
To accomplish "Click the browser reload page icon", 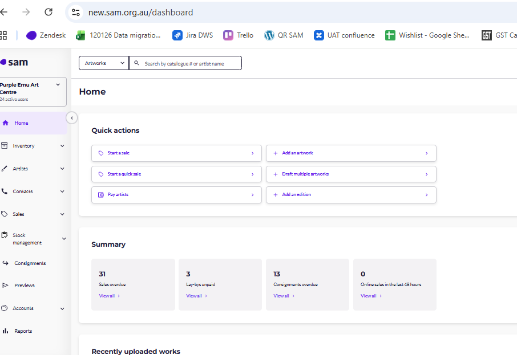I will pos(49,12).
